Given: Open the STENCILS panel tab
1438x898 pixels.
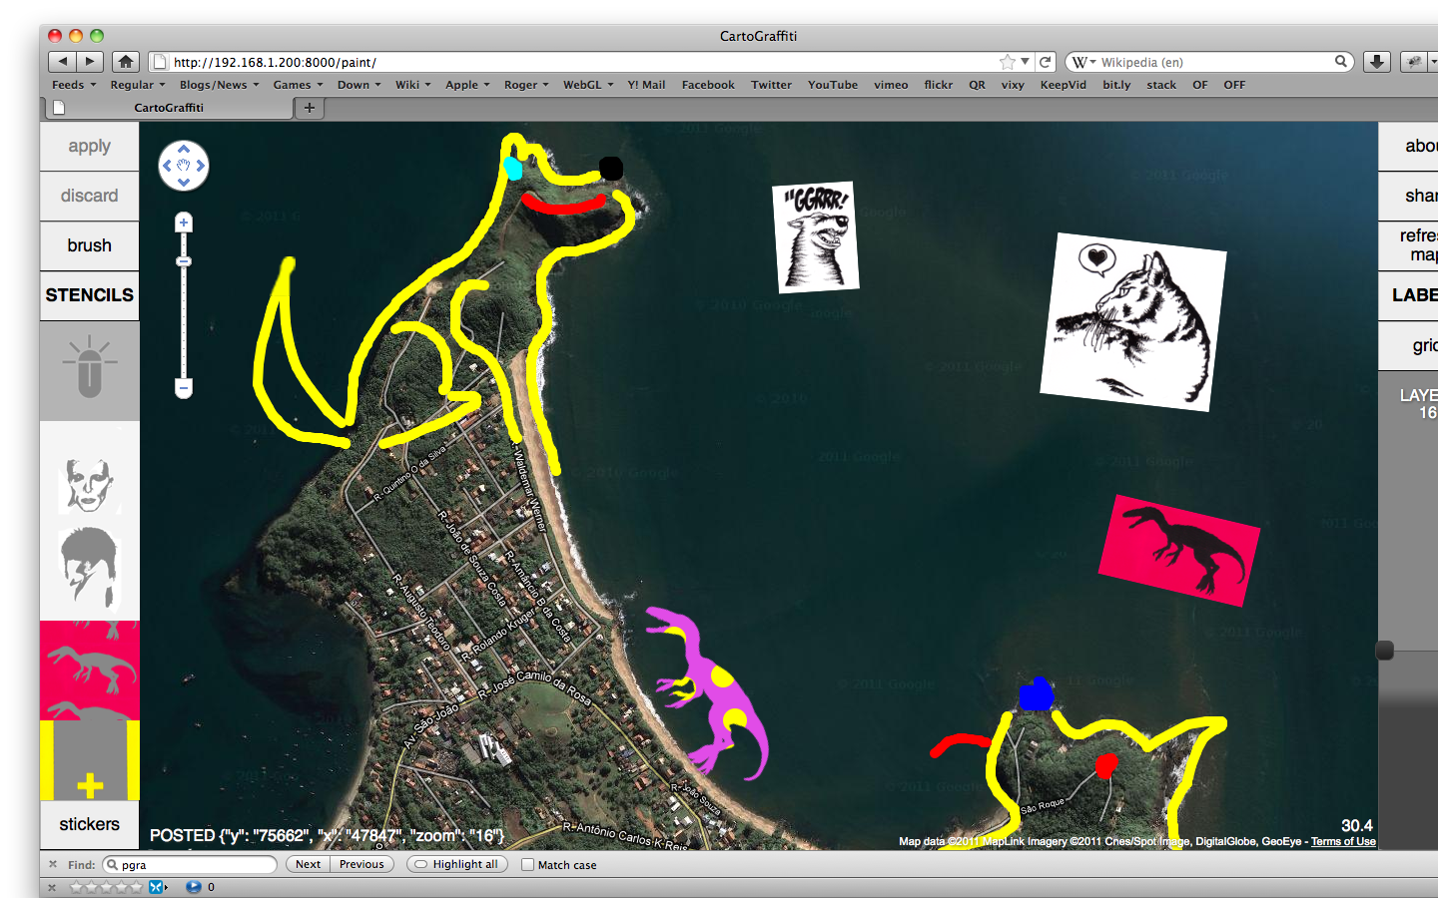Looking at the screenshot, I should pyautogui.click(x=89, y=295).
